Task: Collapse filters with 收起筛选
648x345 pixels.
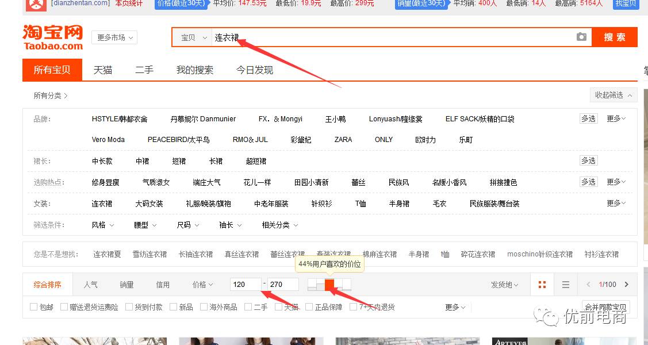Action: click(x=614, y=95)
